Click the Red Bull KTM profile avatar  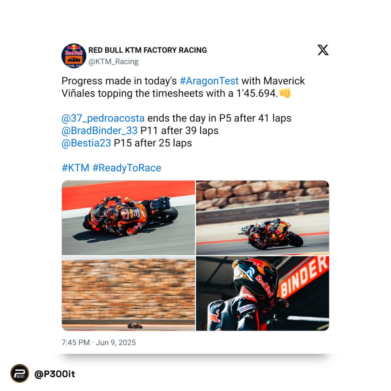coord(74,56)
